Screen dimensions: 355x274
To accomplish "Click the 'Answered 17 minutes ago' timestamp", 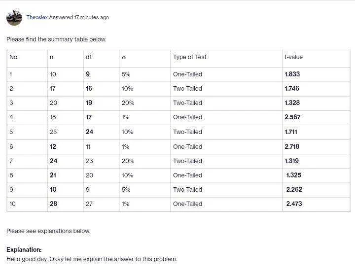I will (x=79, y=17).
